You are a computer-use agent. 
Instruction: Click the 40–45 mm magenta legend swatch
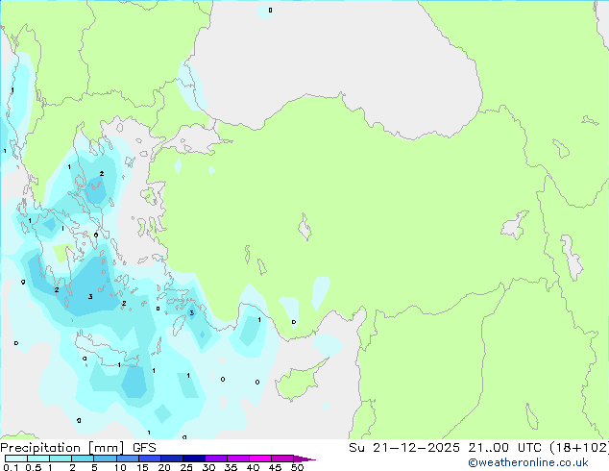[x=260, y=459]
